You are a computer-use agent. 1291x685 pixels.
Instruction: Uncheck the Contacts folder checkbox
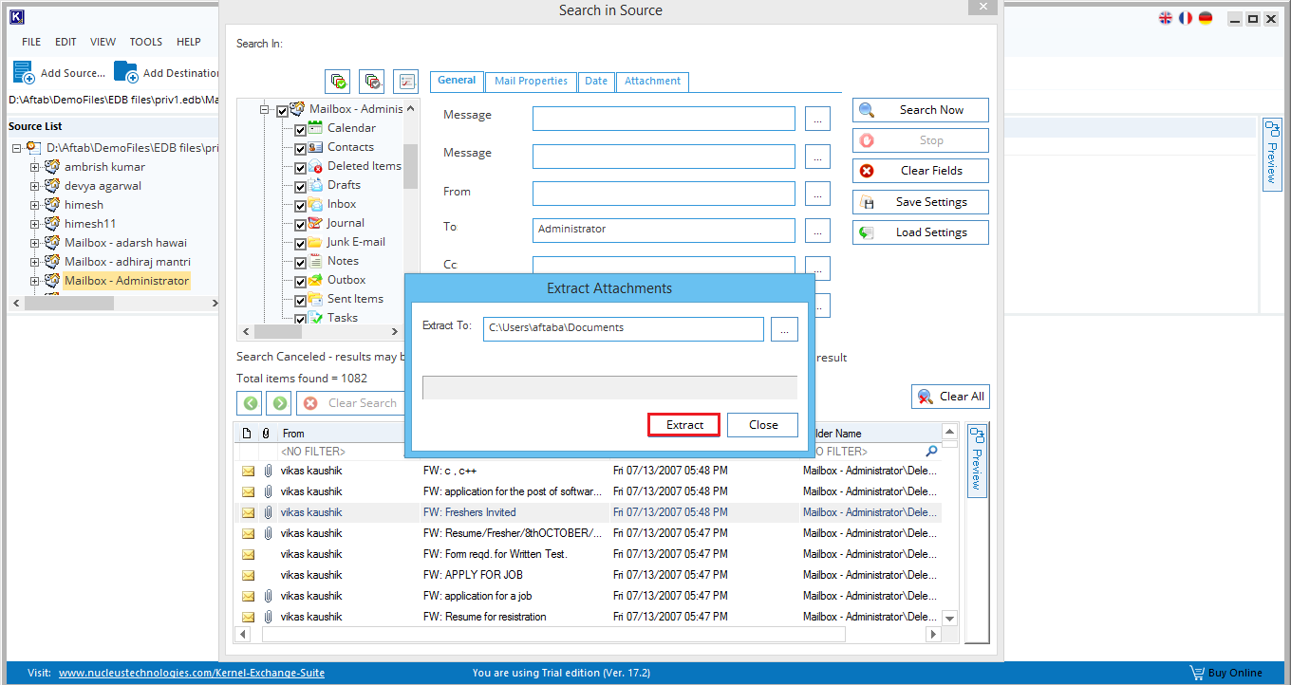300,148
